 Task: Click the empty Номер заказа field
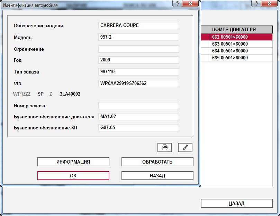(138, 106)
